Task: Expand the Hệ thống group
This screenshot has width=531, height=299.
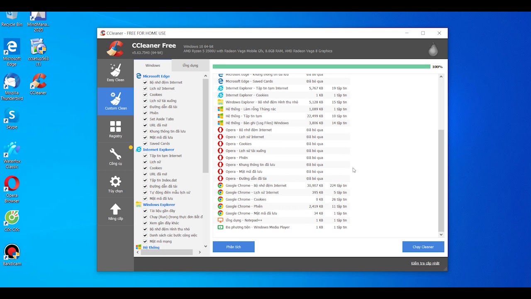Action: (151, 248)
